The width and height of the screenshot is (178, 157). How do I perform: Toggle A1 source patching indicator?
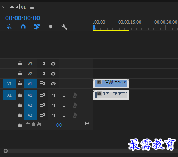(x=10, y=95)
